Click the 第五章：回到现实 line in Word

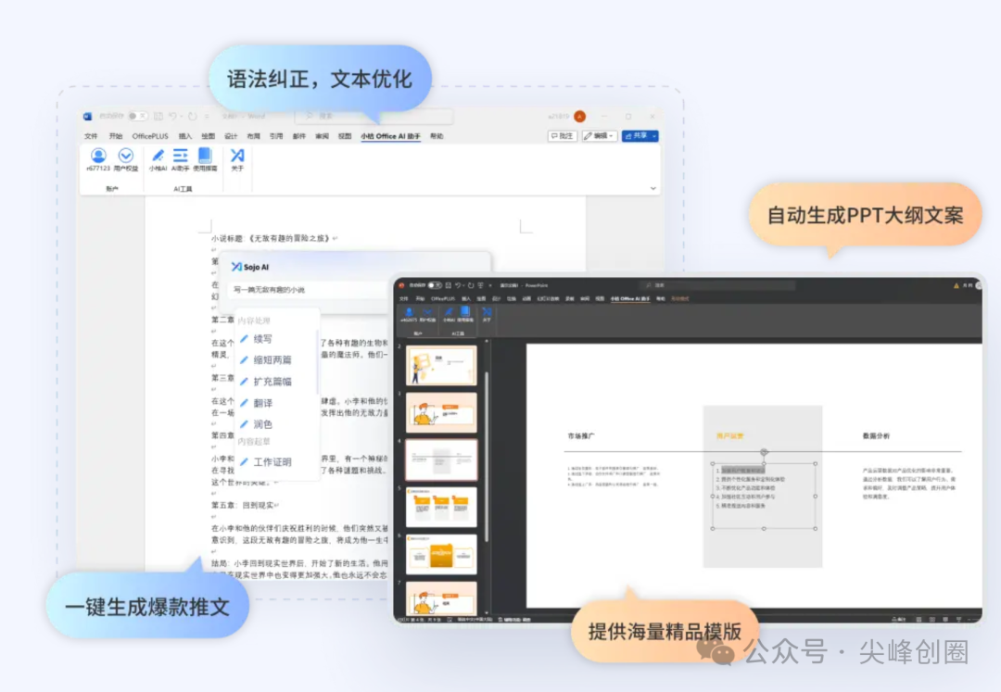tap(245, 505)
